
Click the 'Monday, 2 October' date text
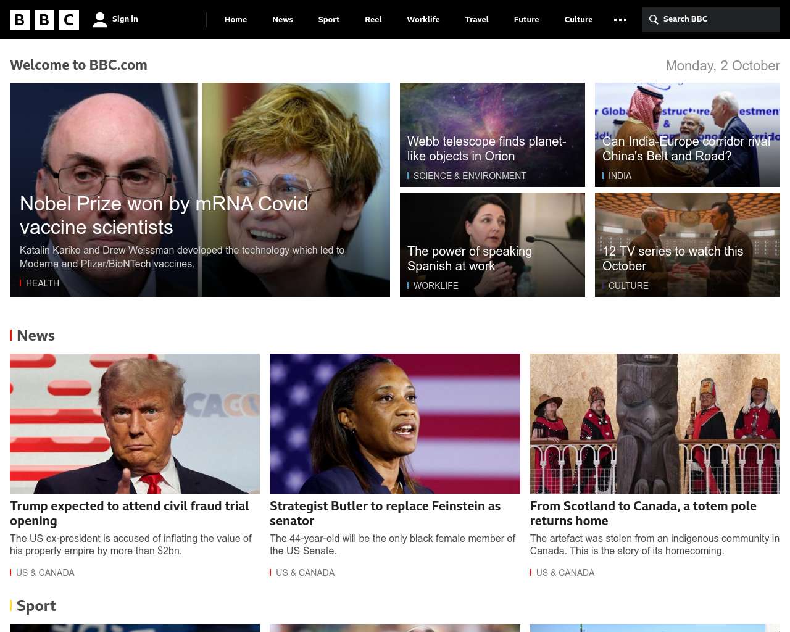click(x=723, y=65)
